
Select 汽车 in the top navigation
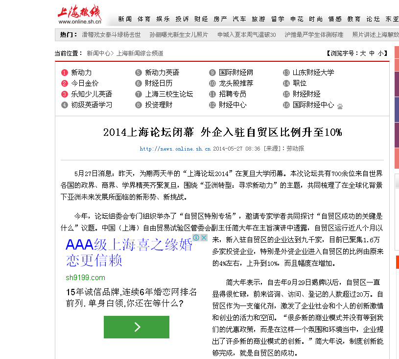click(x=239, y=19)
